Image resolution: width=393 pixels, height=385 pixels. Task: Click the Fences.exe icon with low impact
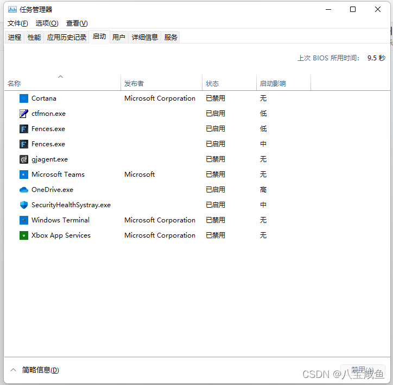click(24, 129)
